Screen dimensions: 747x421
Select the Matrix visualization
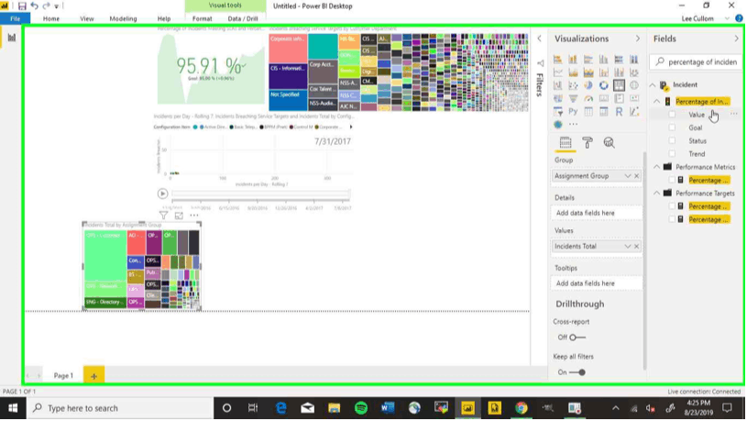(604, 112)
